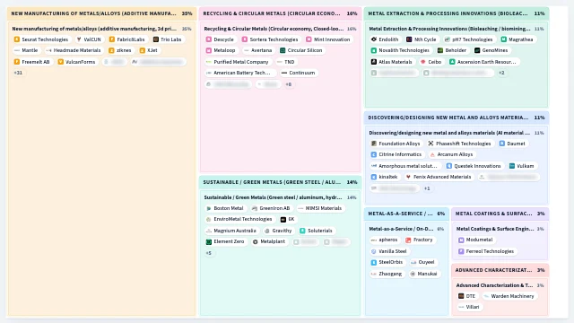This screenshot has height=323, width=574.
Task: Expand the +5 more green metals companies
Action: pos(209,253)
